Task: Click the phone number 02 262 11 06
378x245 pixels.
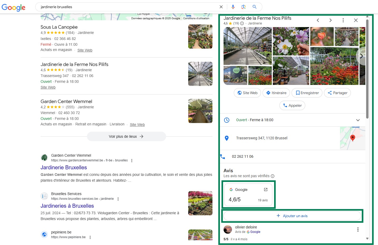Action: click(x=243, y=156)
